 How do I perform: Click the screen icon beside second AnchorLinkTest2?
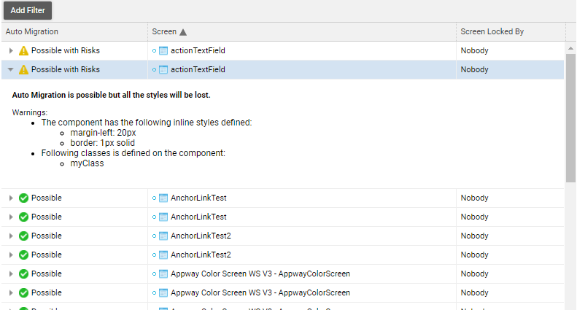tap(163, 255)
